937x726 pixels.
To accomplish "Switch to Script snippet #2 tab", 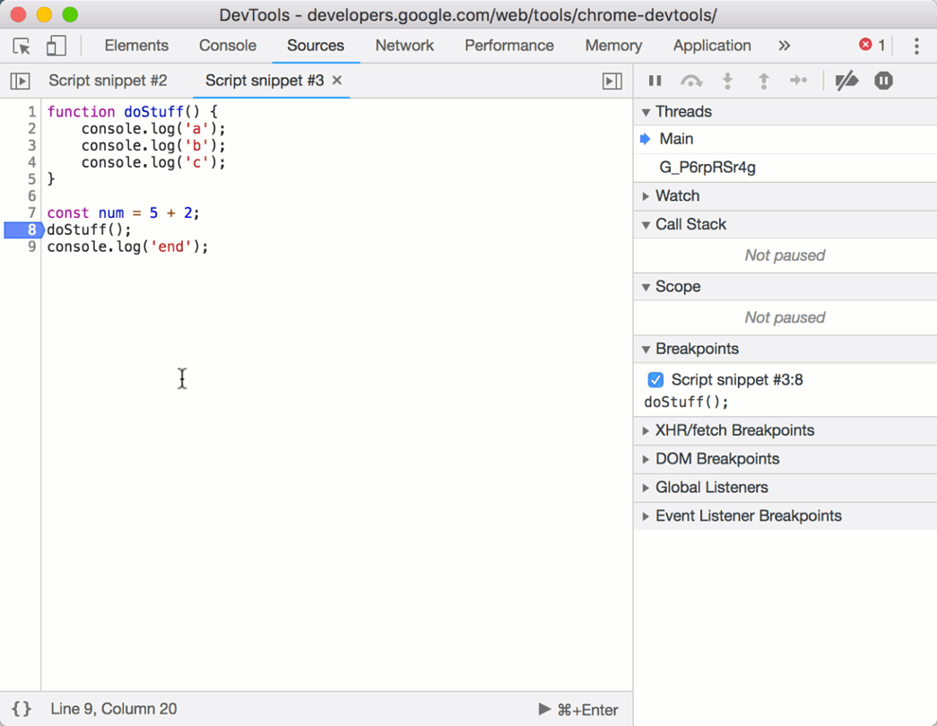I will (108, 81).
